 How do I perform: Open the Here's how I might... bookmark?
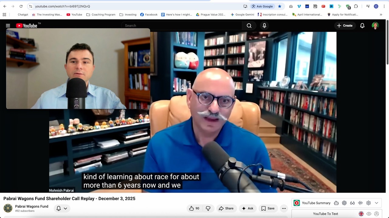[x=177, y=15]
